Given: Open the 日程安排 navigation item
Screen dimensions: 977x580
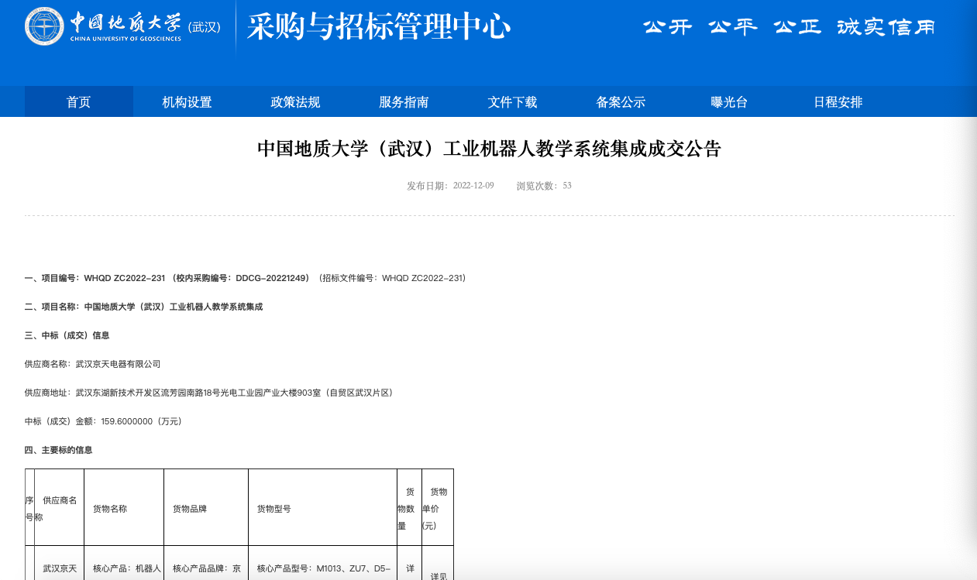Looking at the screenshot, I should click(x=838, y=102).
